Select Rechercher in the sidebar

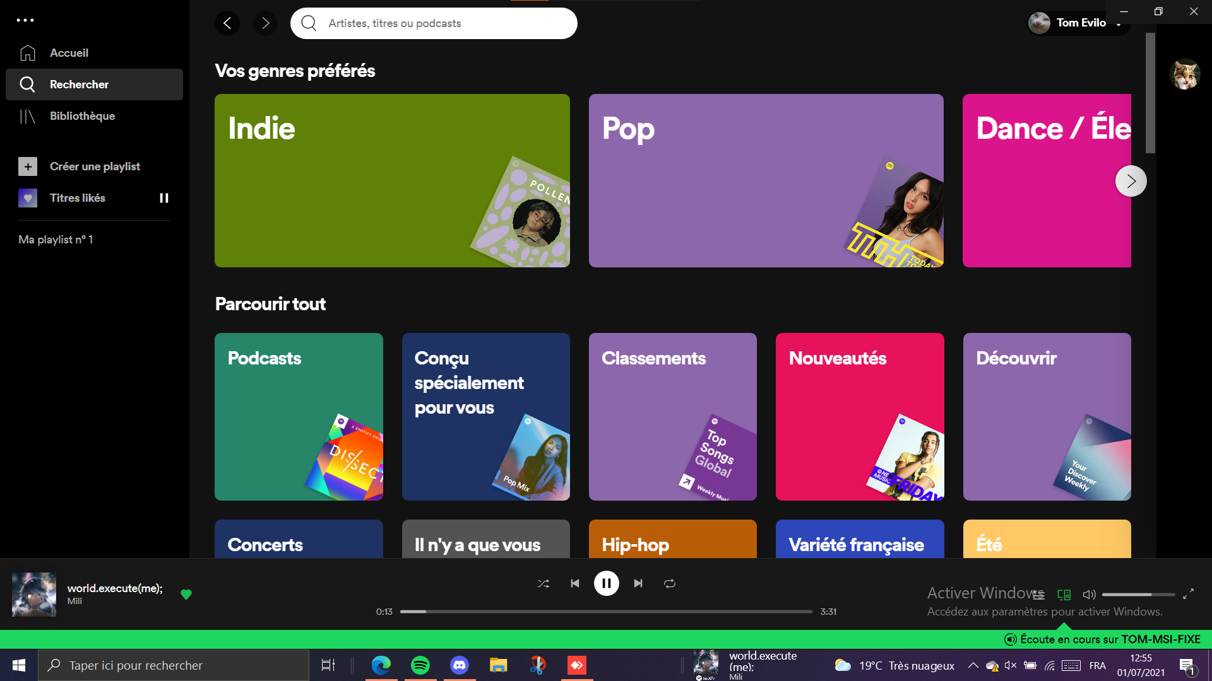(x=80, y=84)
